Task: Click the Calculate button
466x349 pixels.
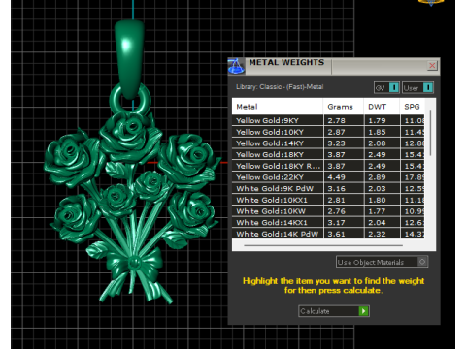Action: 334,311
